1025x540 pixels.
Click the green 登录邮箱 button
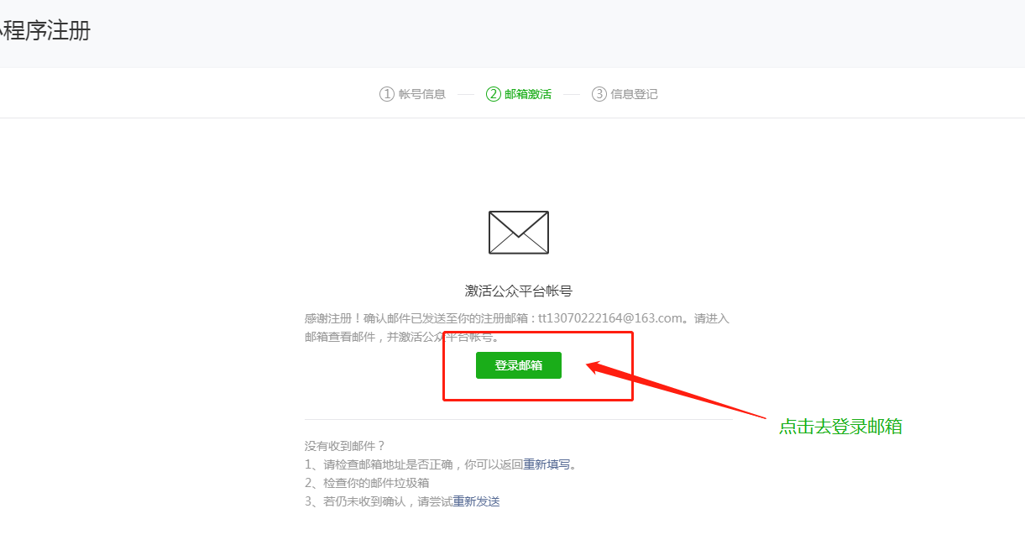[519, 365]
